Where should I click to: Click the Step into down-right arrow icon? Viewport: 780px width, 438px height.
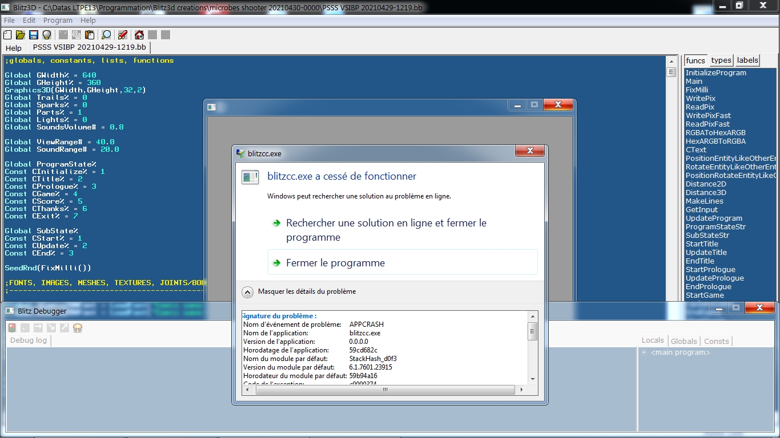[51, 328]
